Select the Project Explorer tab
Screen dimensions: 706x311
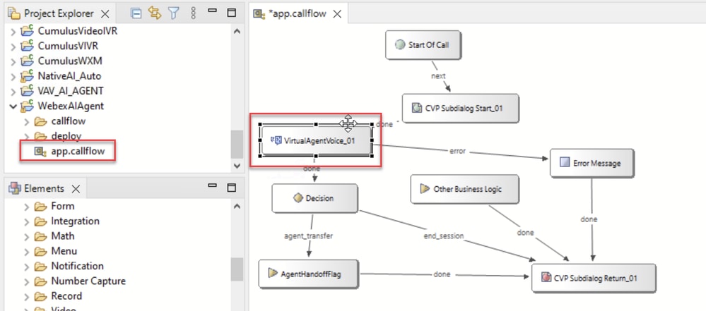coord(59,13)
